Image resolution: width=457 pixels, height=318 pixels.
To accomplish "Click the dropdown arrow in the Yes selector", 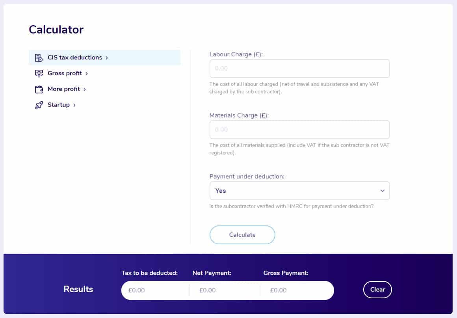I will coord(383,191).
